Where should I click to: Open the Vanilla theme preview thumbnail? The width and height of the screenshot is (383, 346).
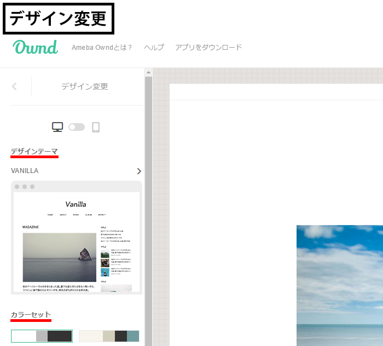coord(77,238)
